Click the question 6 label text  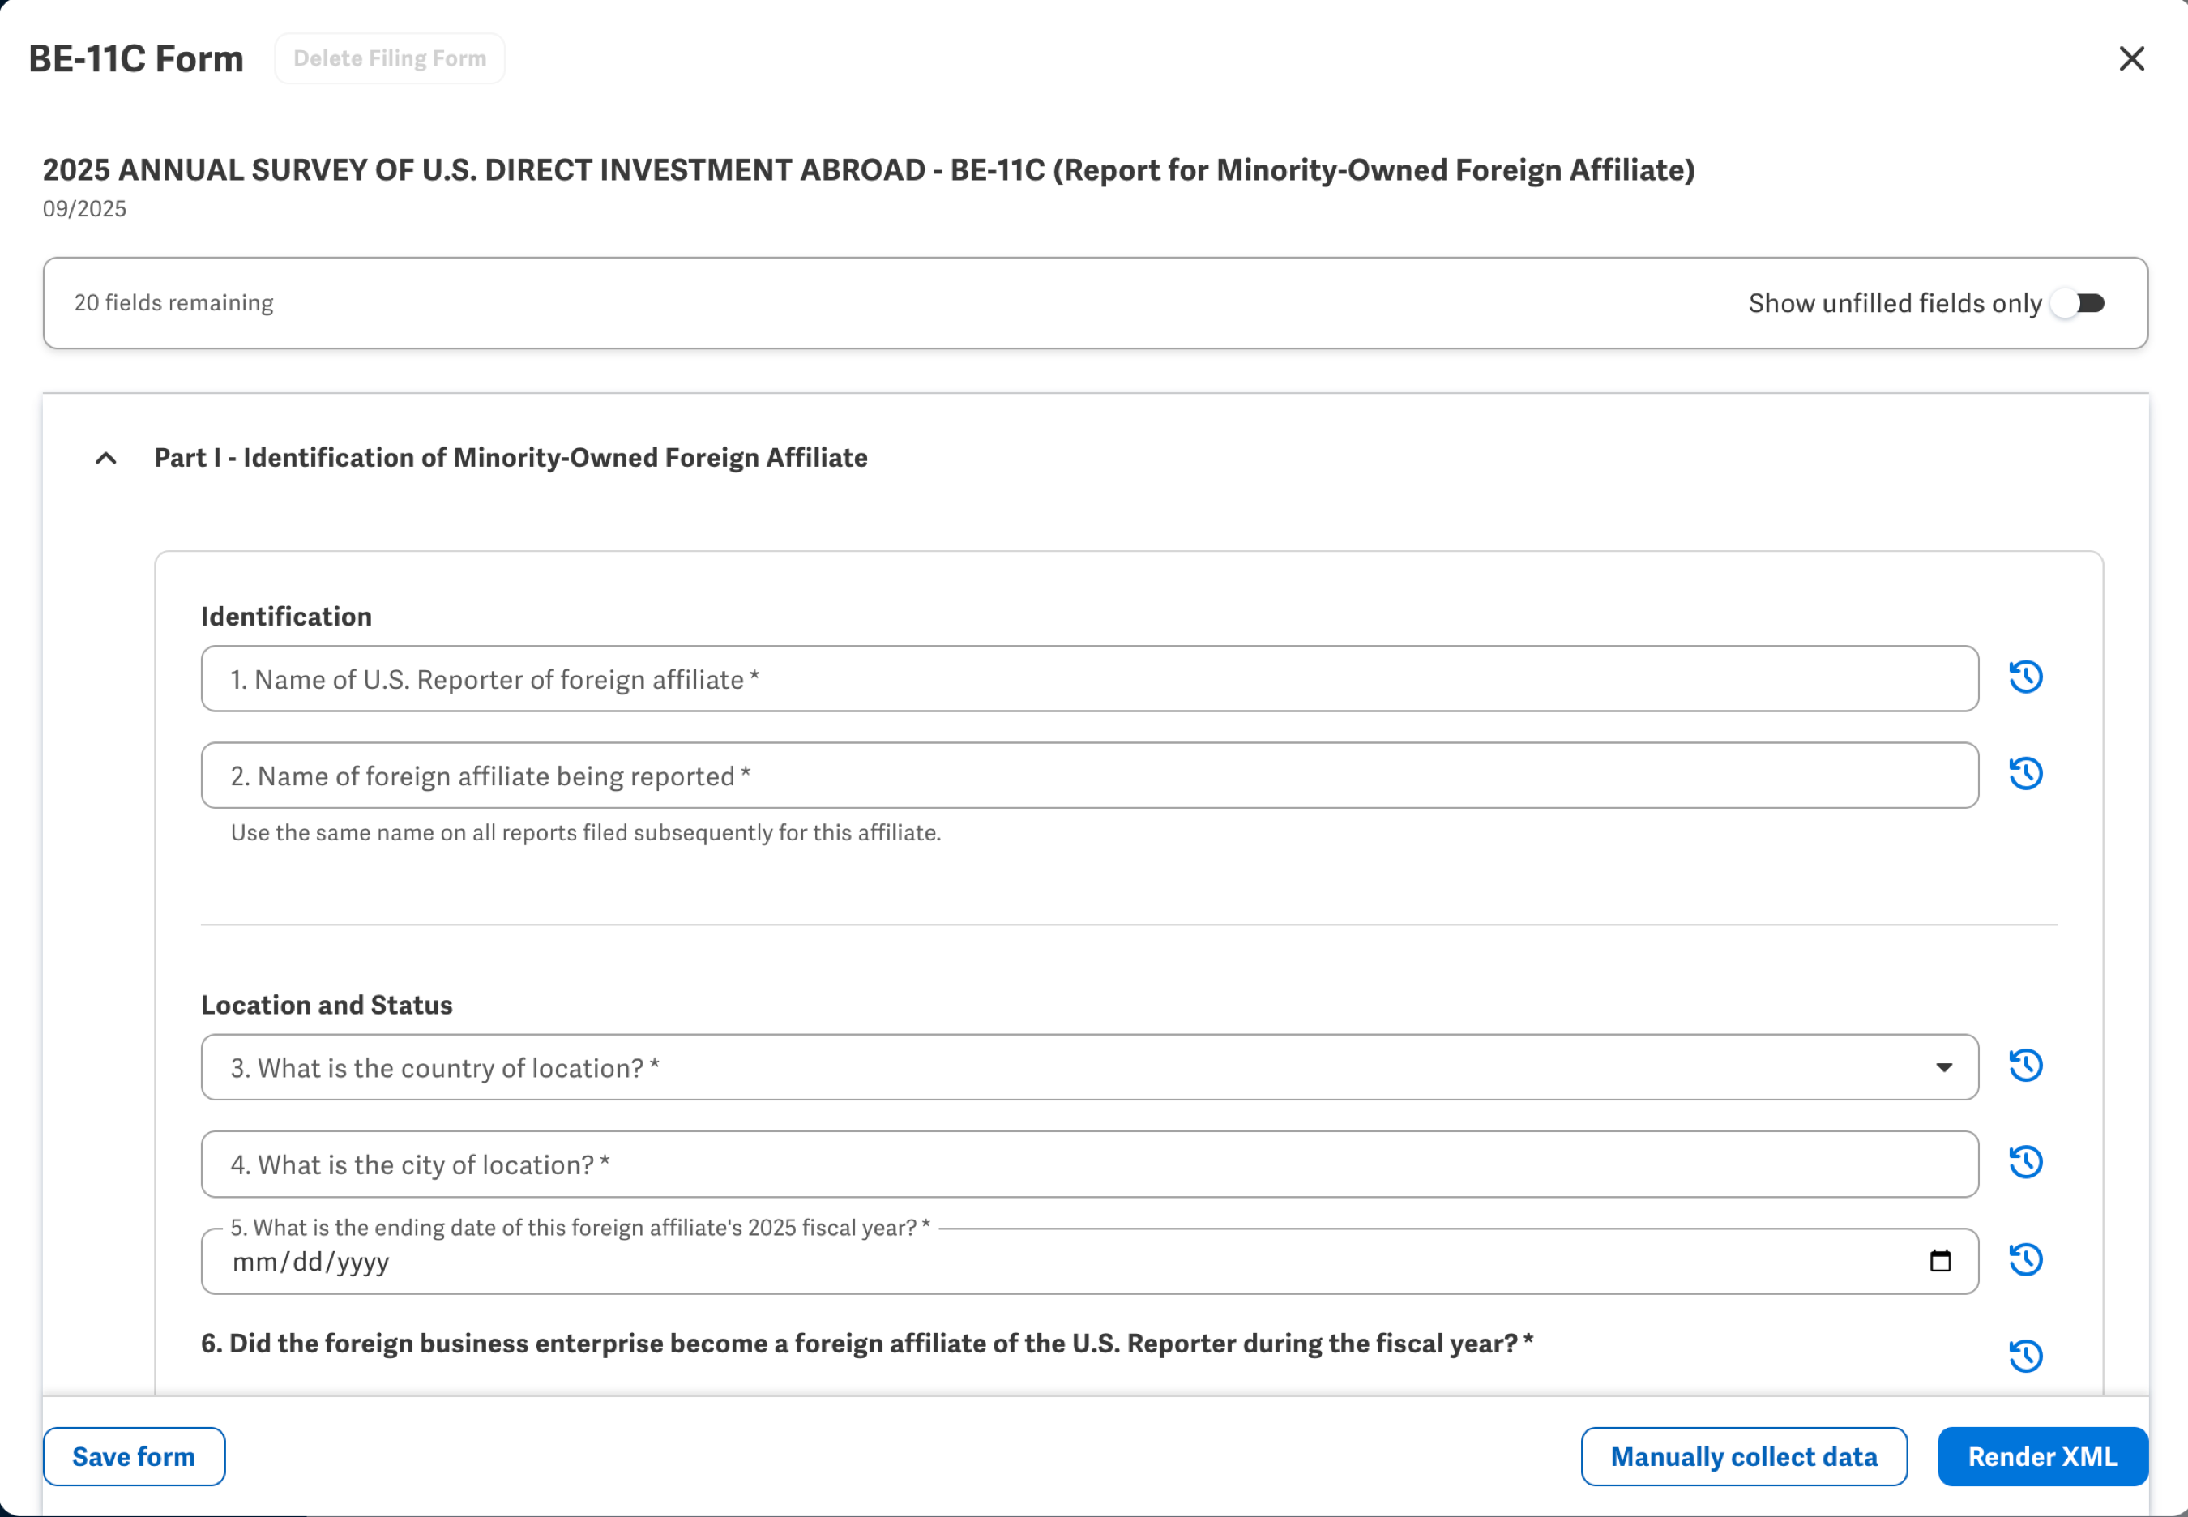click(867, 1343)
